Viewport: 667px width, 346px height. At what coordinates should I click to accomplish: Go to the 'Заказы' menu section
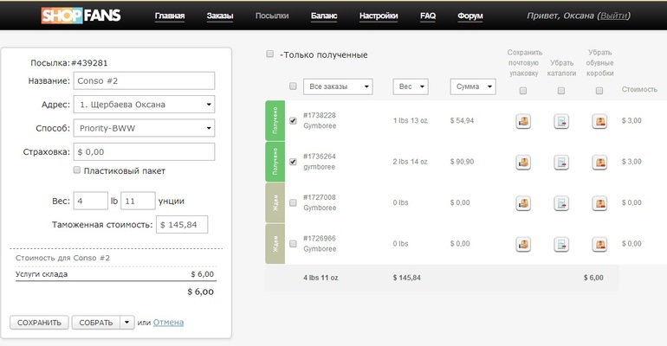220,16
